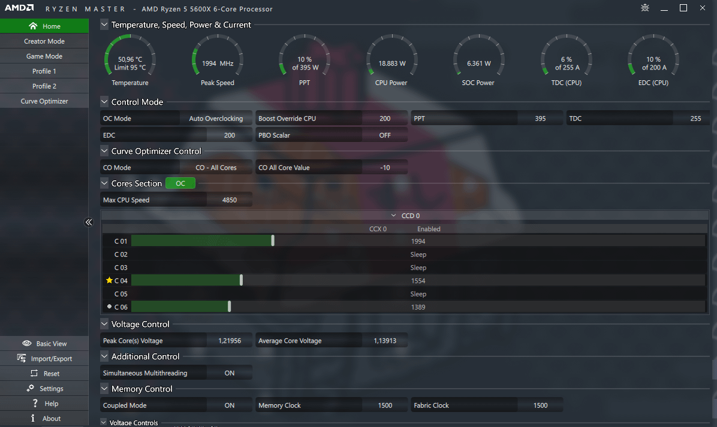Click Fabric Clock value 1500
The width and height of the screenshot is (717, 427).
(x=540, y=405)
